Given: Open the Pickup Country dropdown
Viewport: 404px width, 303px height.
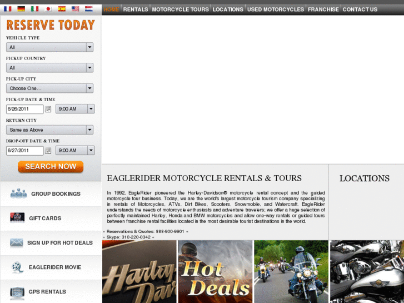Looking at the screenshot, I should [49, 68].
